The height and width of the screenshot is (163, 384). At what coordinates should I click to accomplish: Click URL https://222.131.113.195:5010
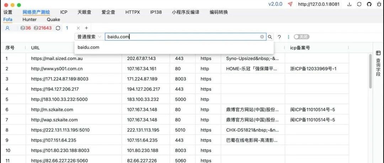(x=60, y=130)
